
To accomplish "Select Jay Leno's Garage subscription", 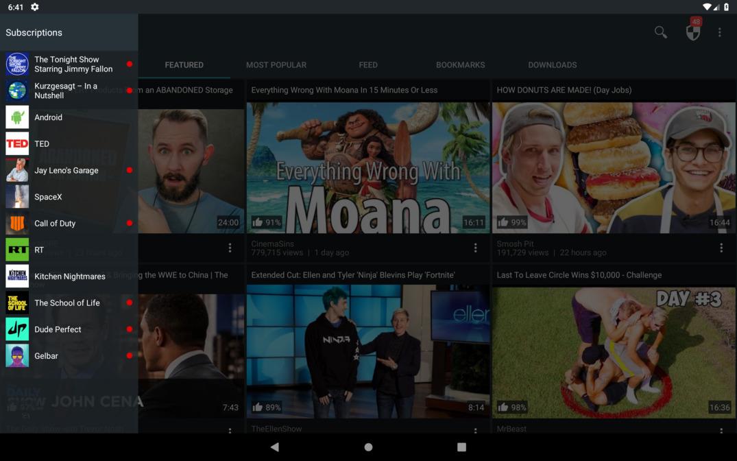I will [66, 171].
